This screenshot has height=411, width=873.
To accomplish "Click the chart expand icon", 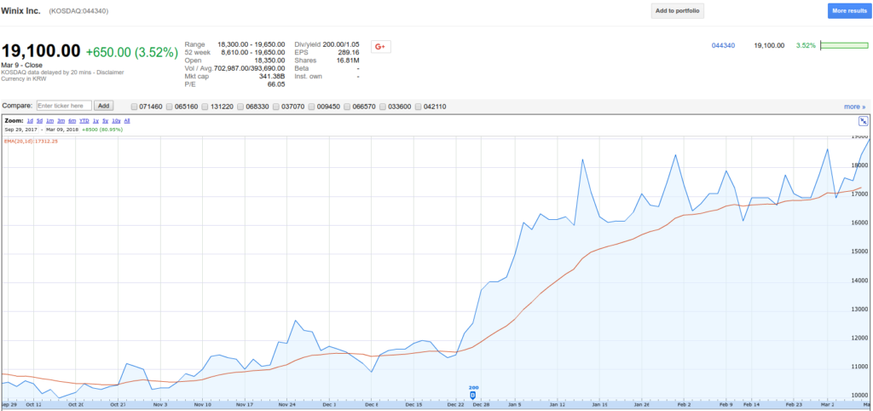I will (x=863, y=122).
